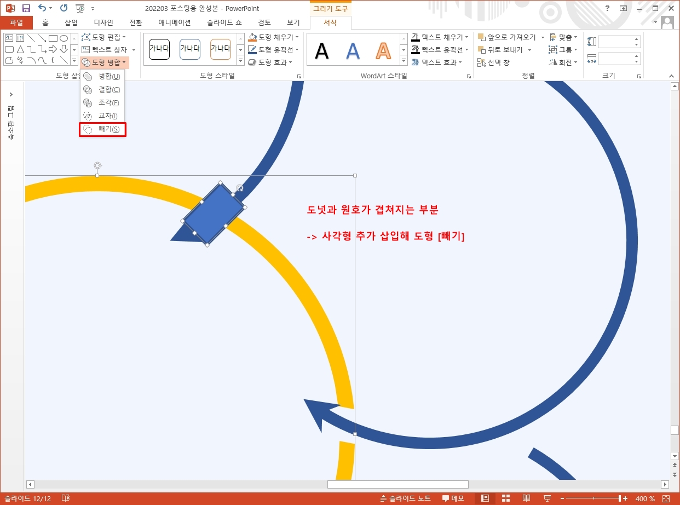Choose Intersect (교차) from merge shapes menu

tap(102, 116)
